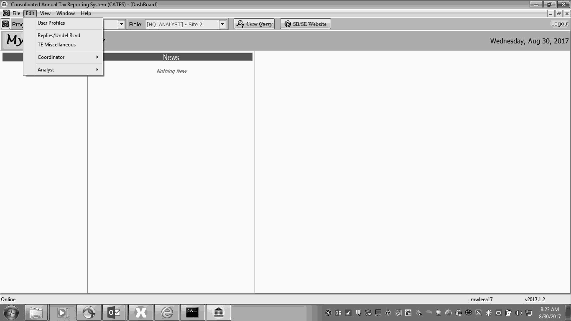
Task: Open File Explorer taskbar icon
Action: point(36,313)
